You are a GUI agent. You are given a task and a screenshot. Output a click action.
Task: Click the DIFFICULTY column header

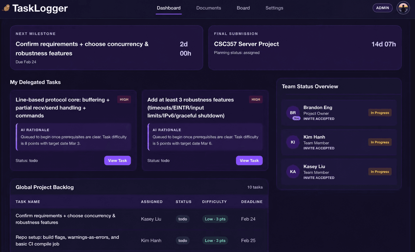click(x=214, y=202)
